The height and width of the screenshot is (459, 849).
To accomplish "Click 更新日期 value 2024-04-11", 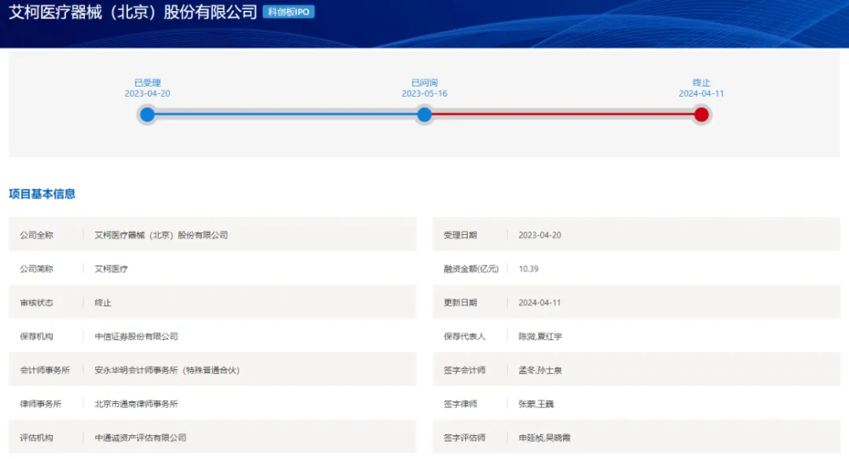I will coord(540,303).
